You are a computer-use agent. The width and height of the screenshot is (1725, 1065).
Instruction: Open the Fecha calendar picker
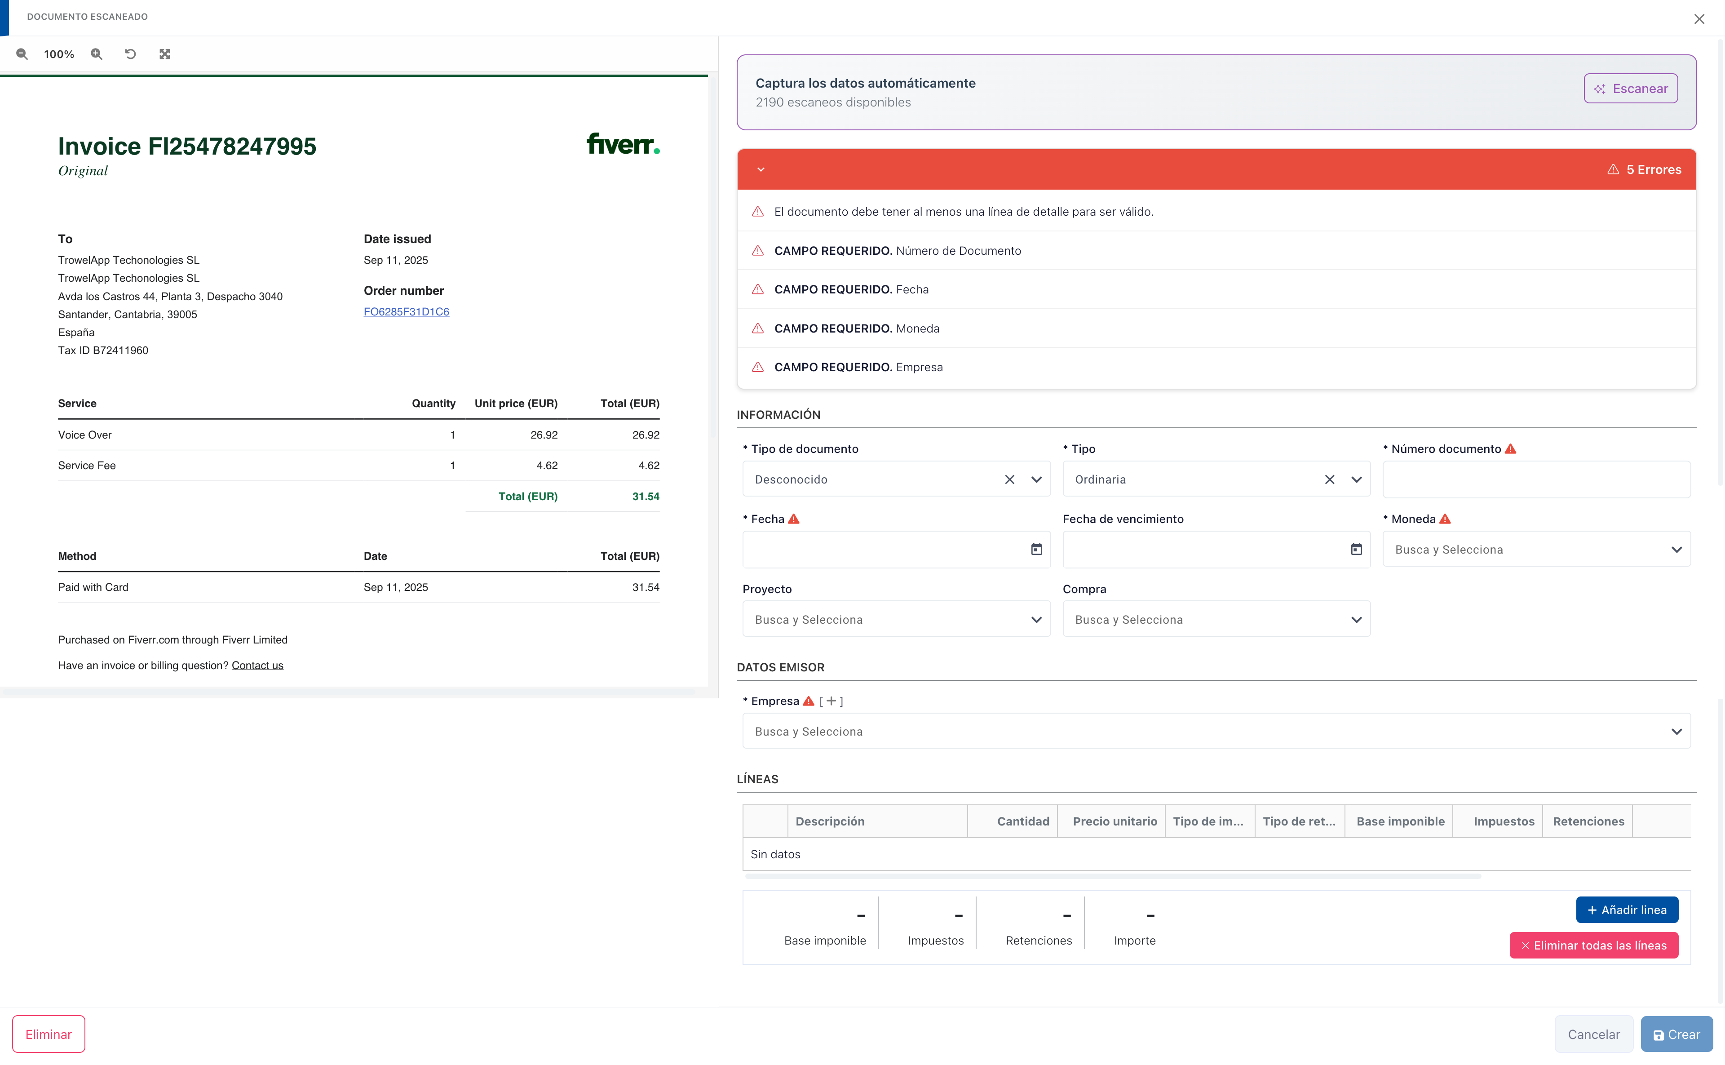[1036, 550]
